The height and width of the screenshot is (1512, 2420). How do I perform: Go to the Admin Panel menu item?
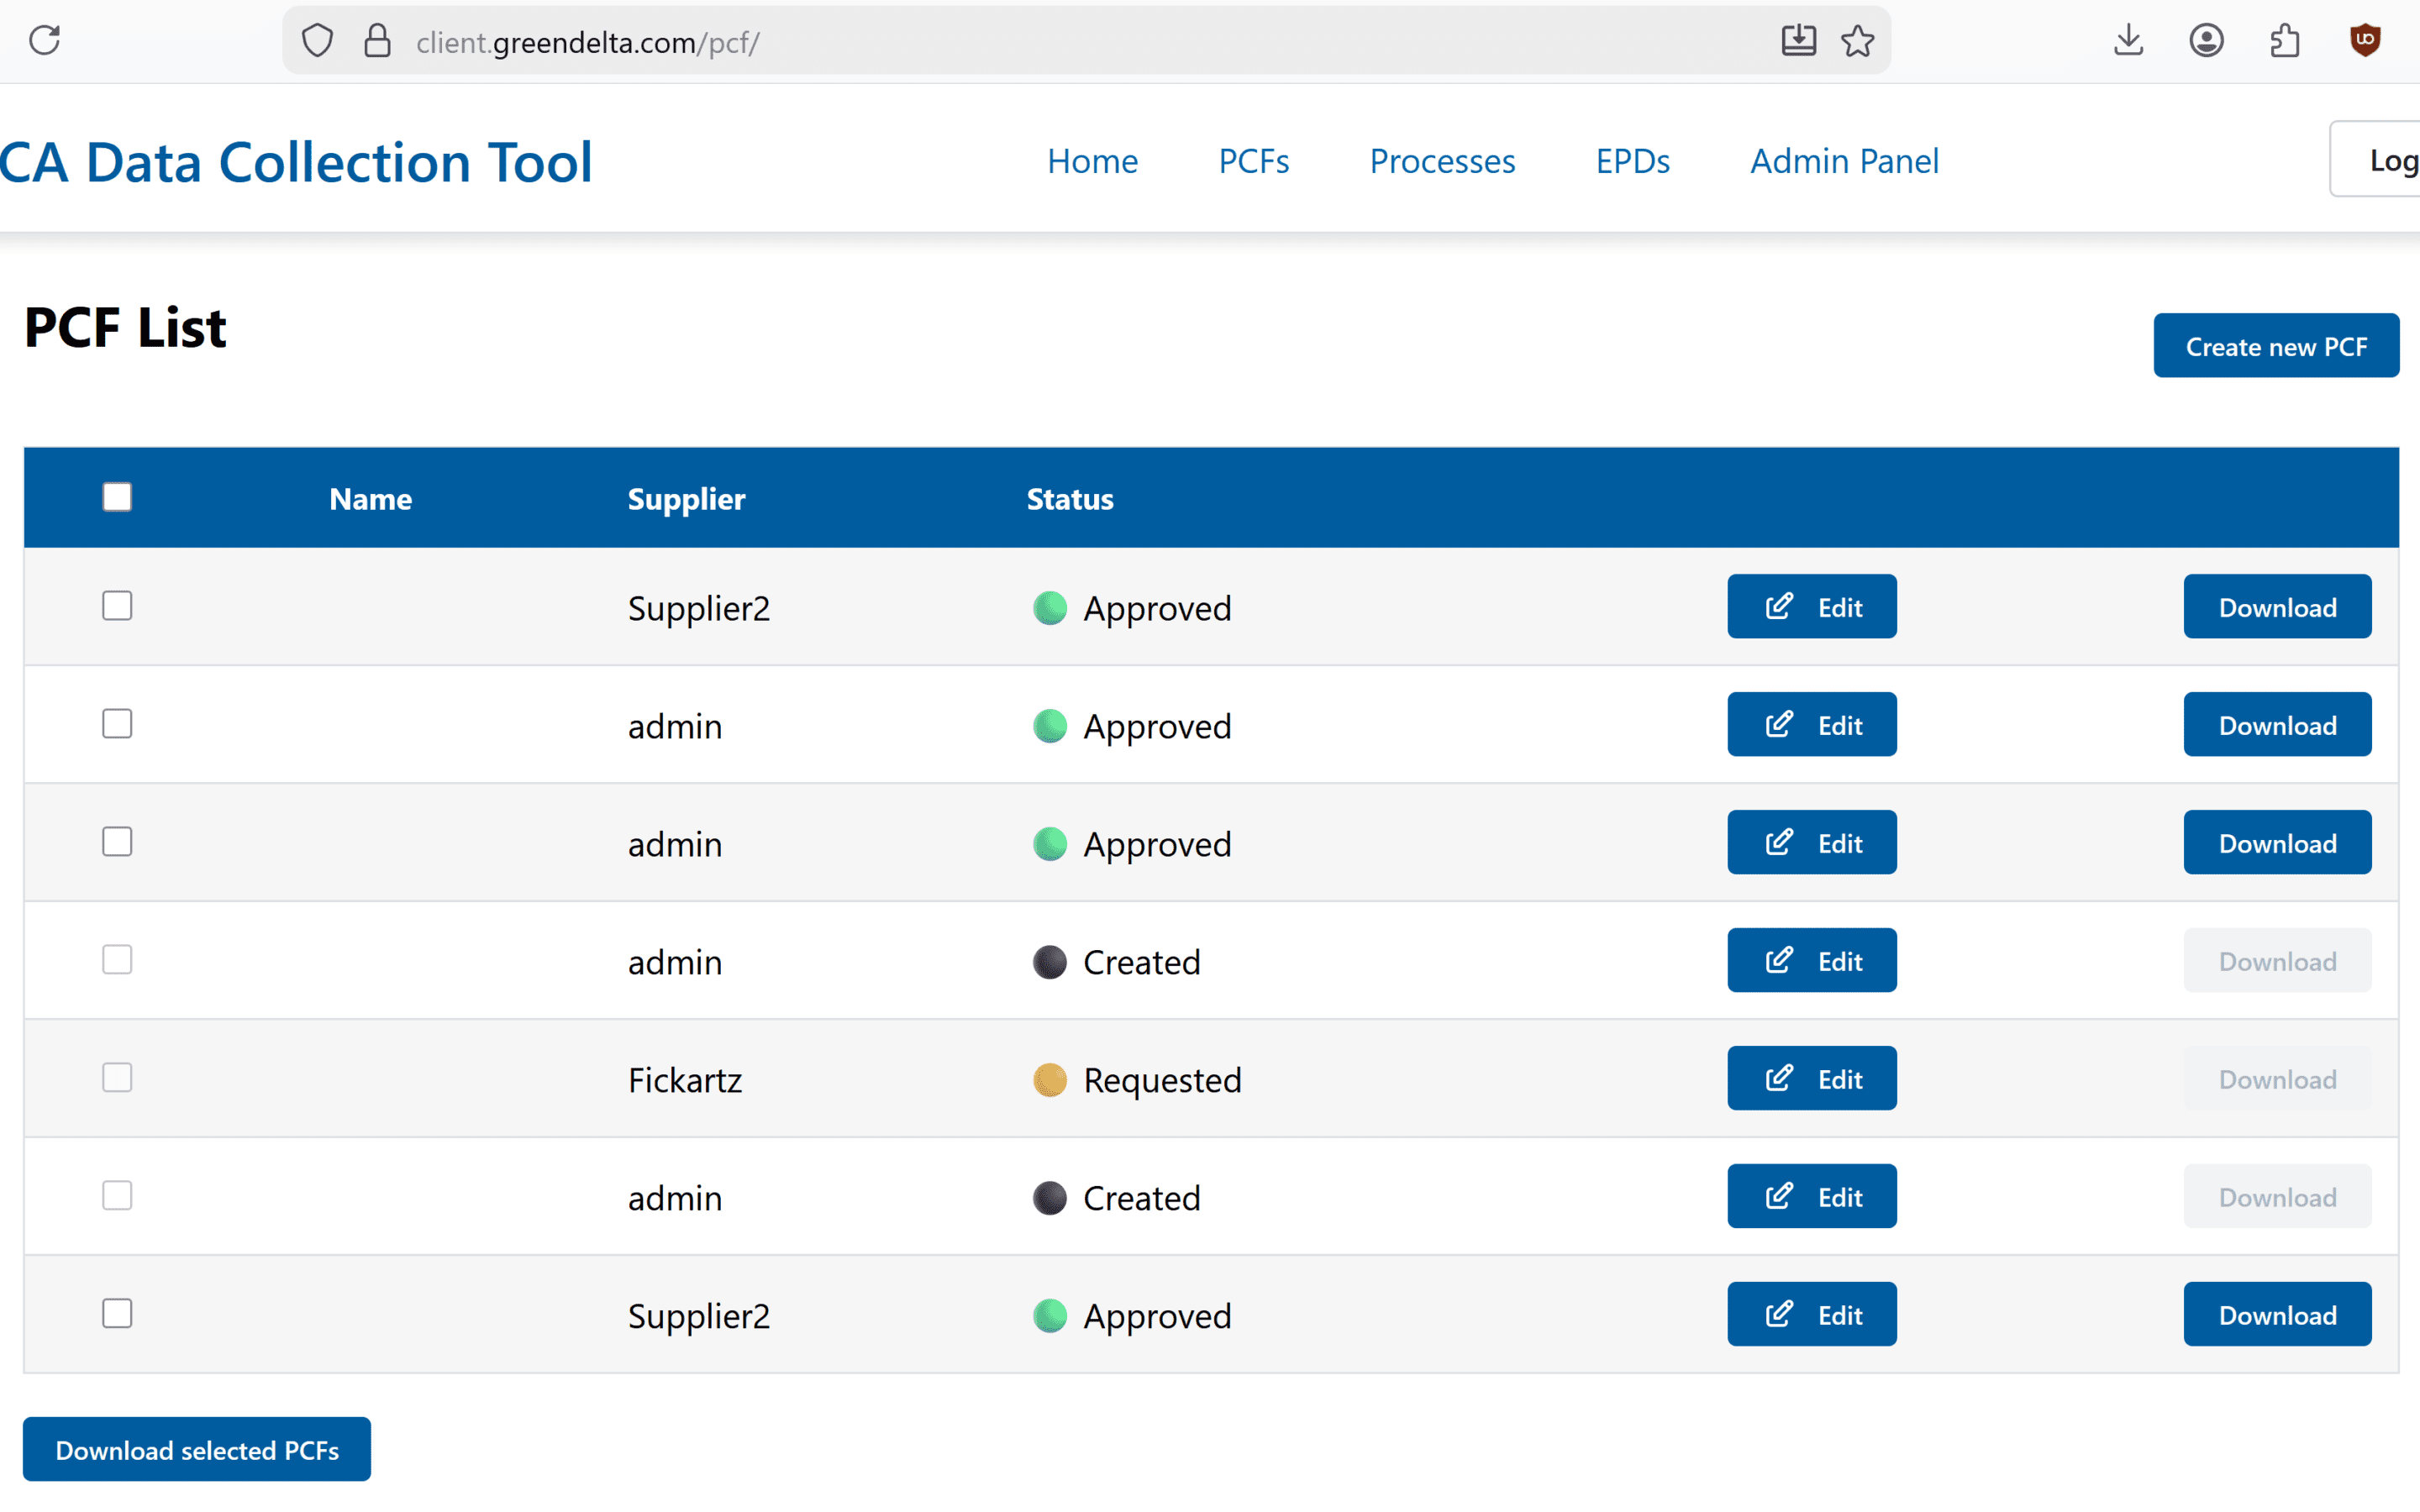tap(1843, 161)
